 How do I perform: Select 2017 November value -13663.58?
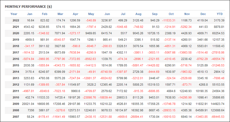(185, 52)
